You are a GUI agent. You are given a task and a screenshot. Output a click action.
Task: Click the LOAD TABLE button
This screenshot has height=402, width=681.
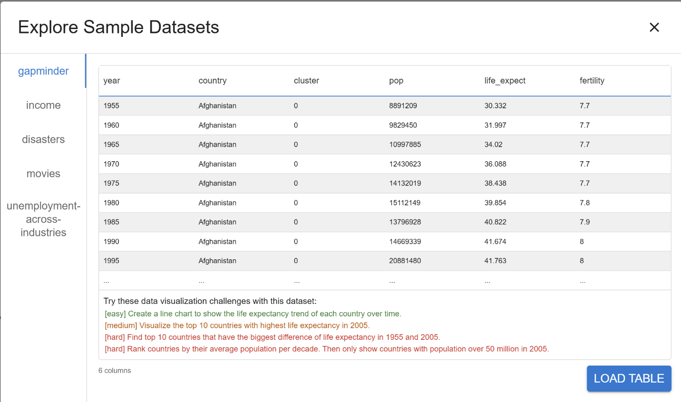629,379
